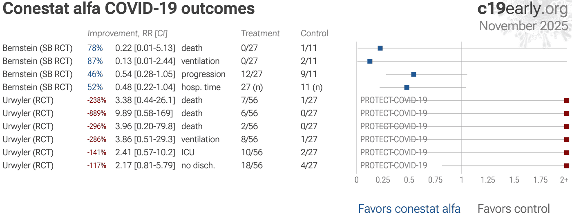Select the blue marker for Bernstein hosp. time
Screen dimensions: 572x214
[x=407, y=87]
